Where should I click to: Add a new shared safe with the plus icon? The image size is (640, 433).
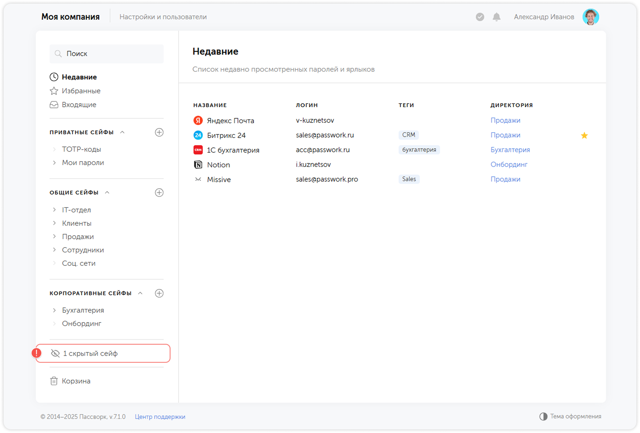point(159,193)
